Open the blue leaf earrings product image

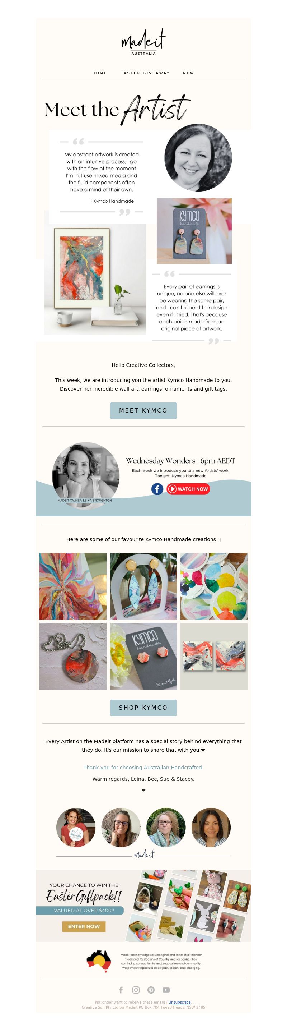click(143, 586)
